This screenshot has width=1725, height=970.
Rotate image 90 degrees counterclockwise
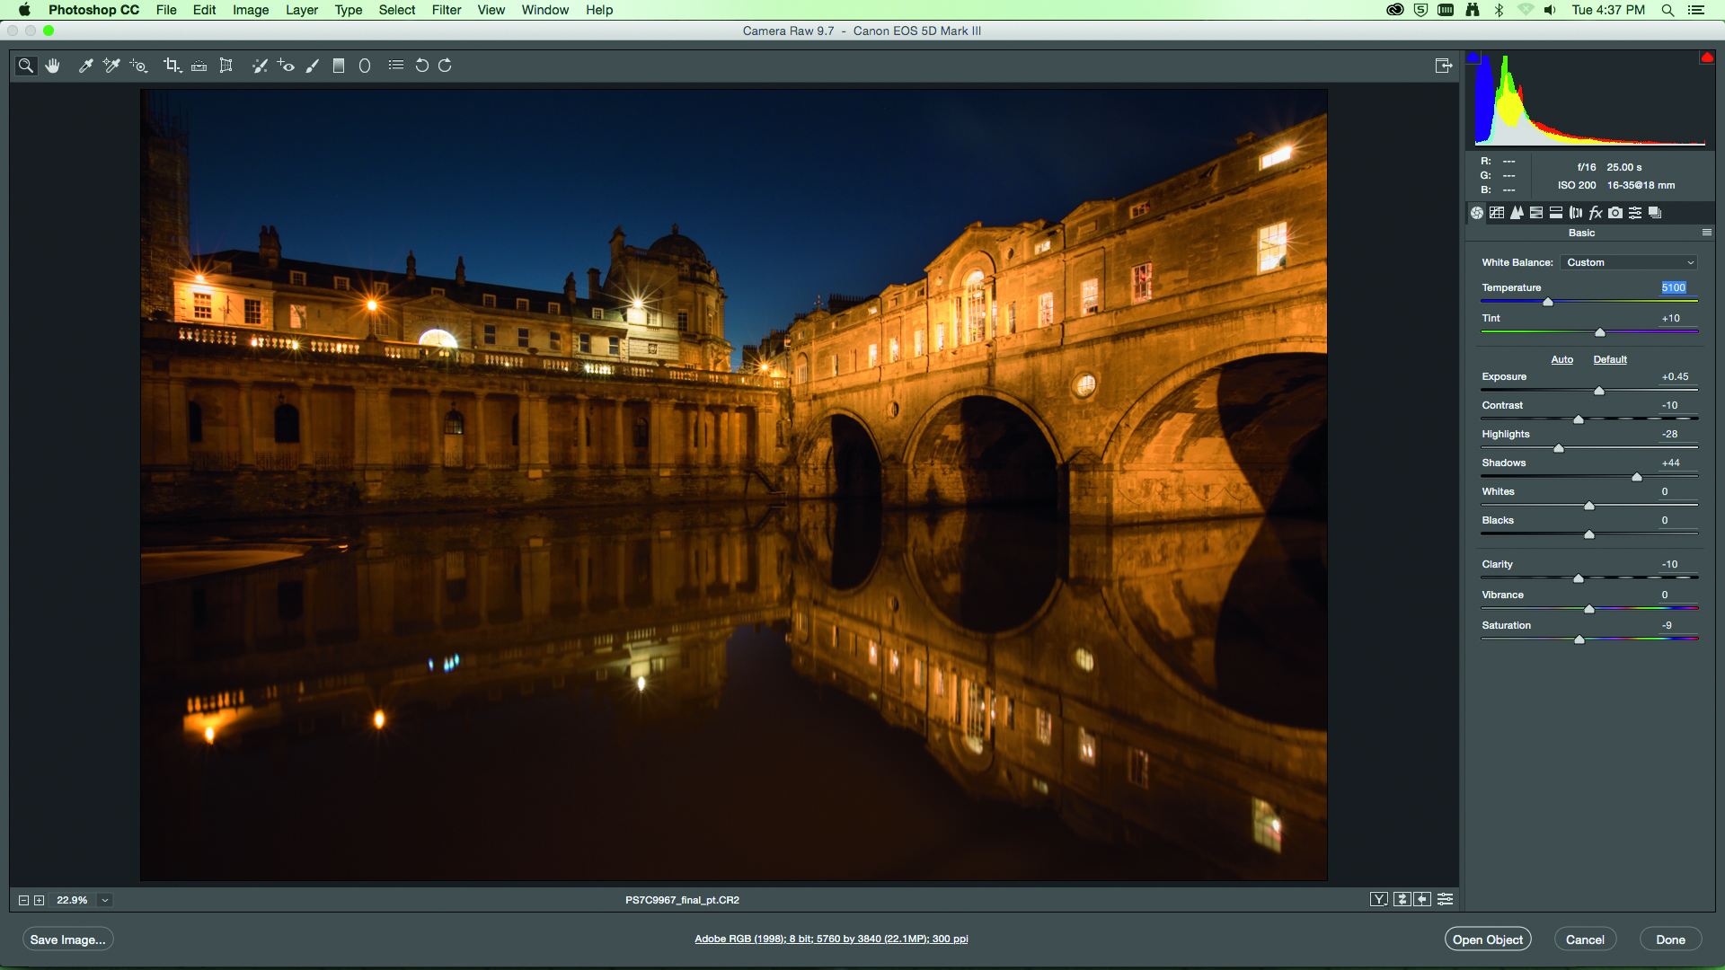pos(421,66)
